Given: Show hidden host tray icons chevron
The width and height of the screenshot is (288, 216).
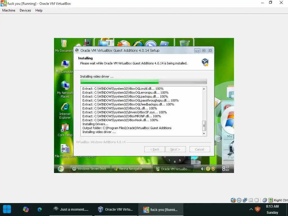Looking at the screenshot, I should (251, 209).
